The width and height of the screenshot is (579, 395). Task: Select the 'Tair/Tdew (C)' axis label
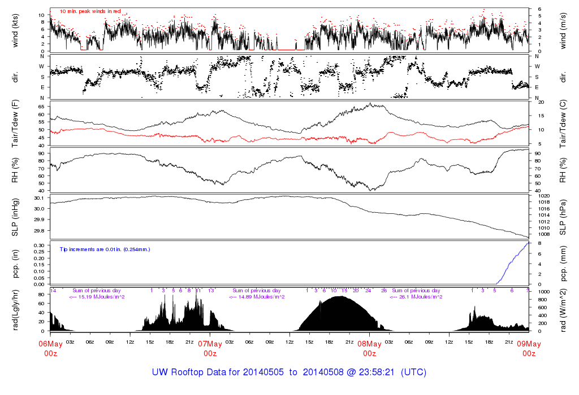(564, 124)
